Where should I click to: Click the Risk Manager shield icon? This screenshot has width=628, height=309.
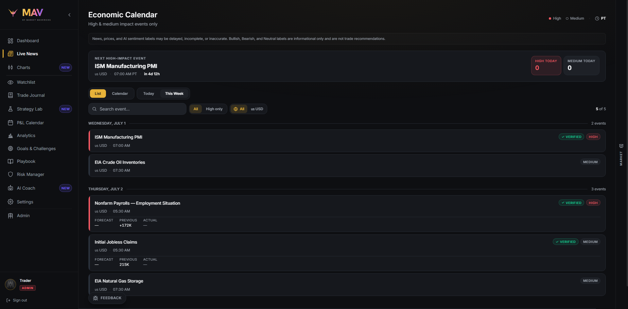click(x=10, y=175)
